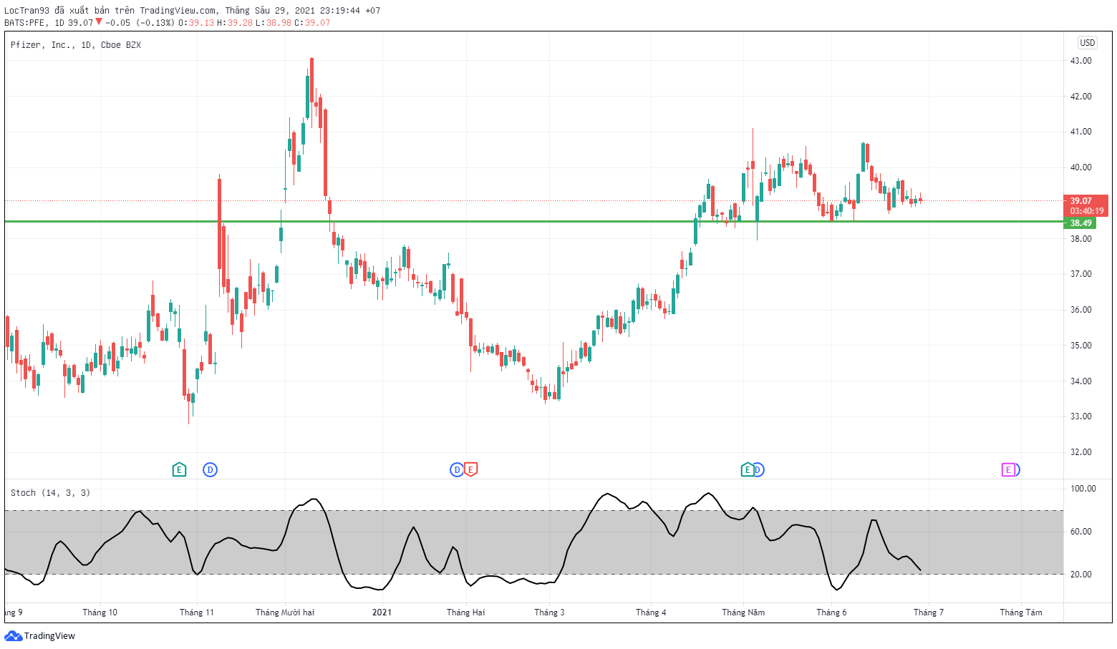
Task: Click the -0.05 (-0.13%) change text
Action: (140, 22)
